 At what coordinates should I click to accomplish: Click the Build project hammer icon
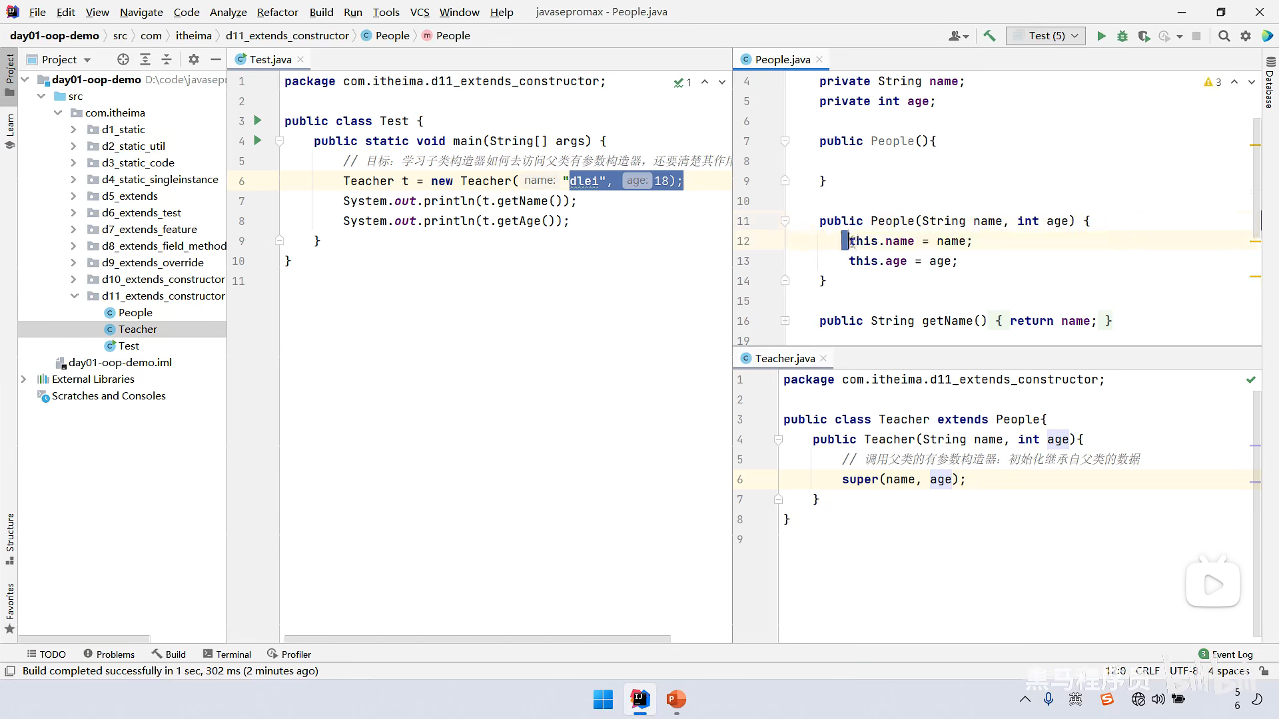point(989,36)
